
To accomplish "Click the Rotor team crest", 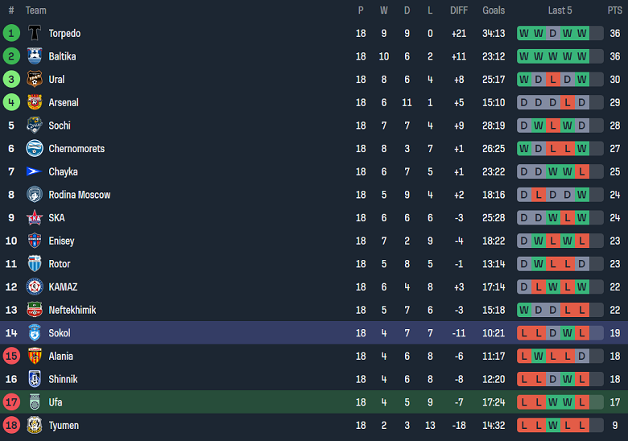I will [35, 264].
